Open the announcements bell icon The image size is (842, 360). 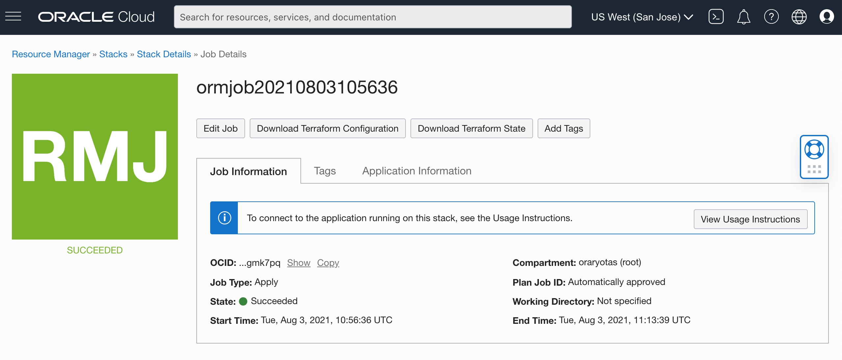(744, 16)
